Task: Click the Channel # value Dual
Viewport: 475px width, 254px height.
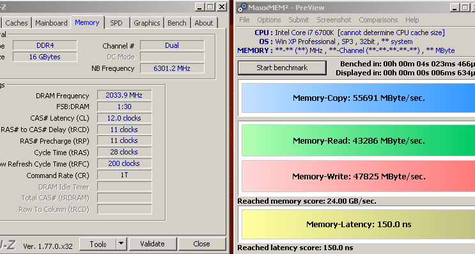Action: coord(172,45)
